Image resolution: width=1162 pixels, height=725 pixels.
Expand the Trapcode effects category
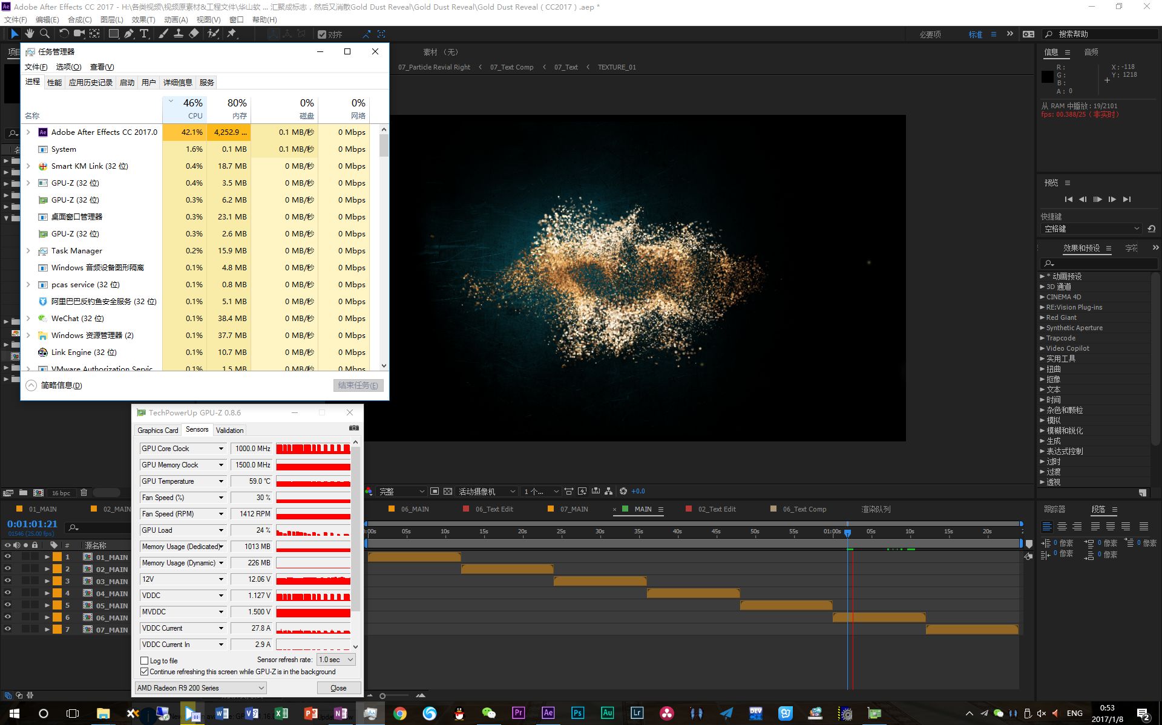click(x=1042, y=338)
